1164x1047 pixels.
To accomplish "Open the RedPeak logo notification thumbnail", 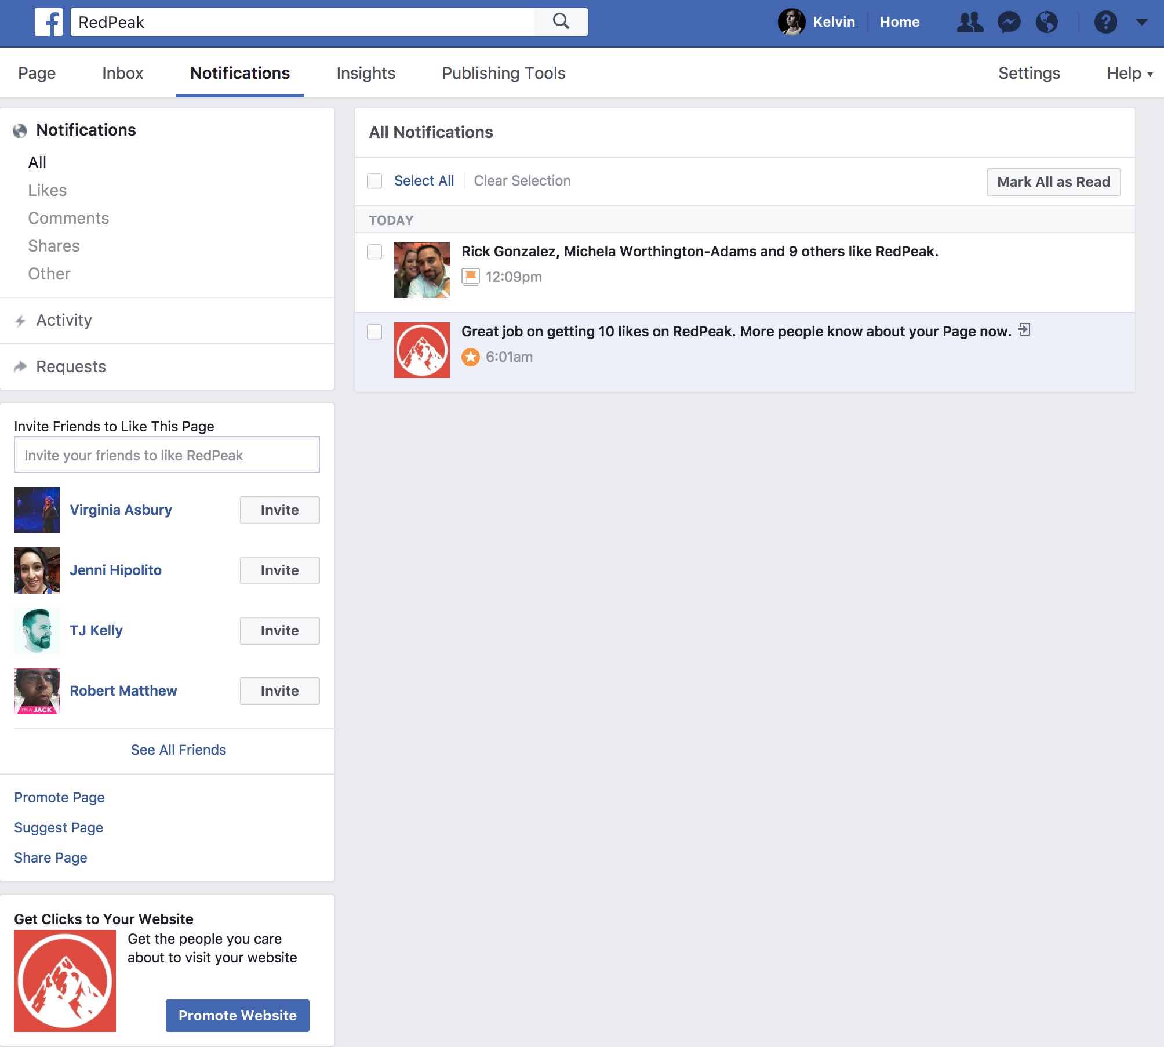I will pos(422,350).
